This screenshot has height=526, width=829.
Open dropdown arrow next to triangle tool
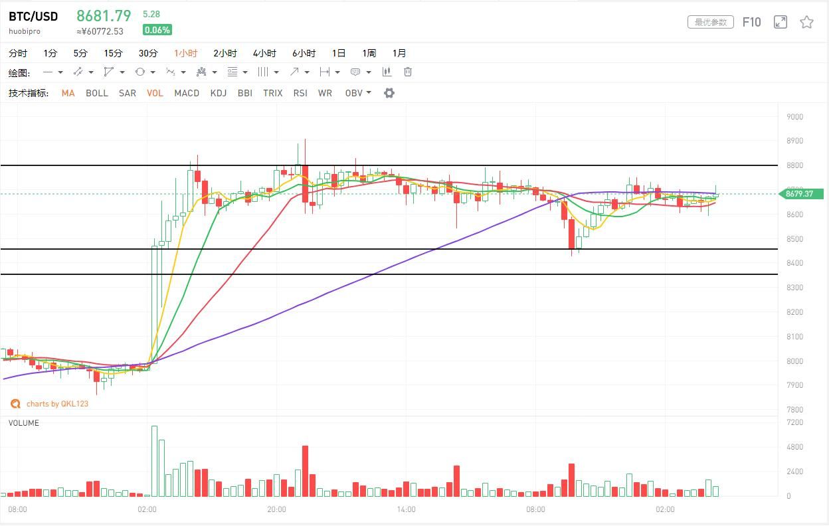coord(122,72)
